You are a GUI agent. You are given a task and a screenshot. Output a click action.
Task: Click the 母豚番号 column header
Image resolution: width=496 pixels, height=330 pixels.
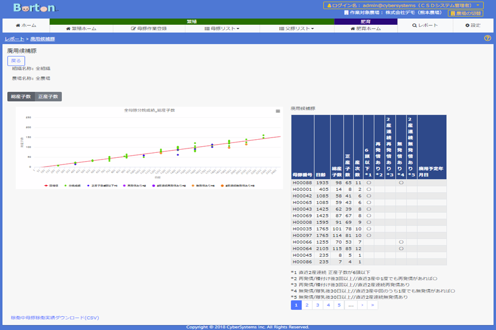tap(303, 147)
